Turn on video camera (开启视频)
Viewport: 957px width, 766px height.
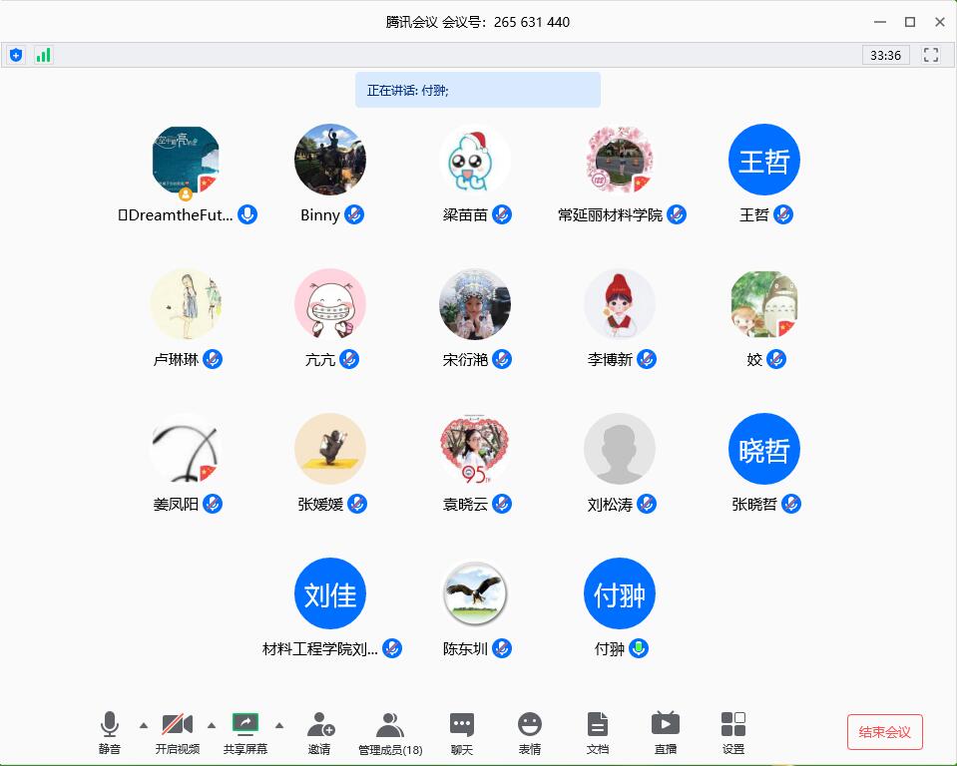178,725
